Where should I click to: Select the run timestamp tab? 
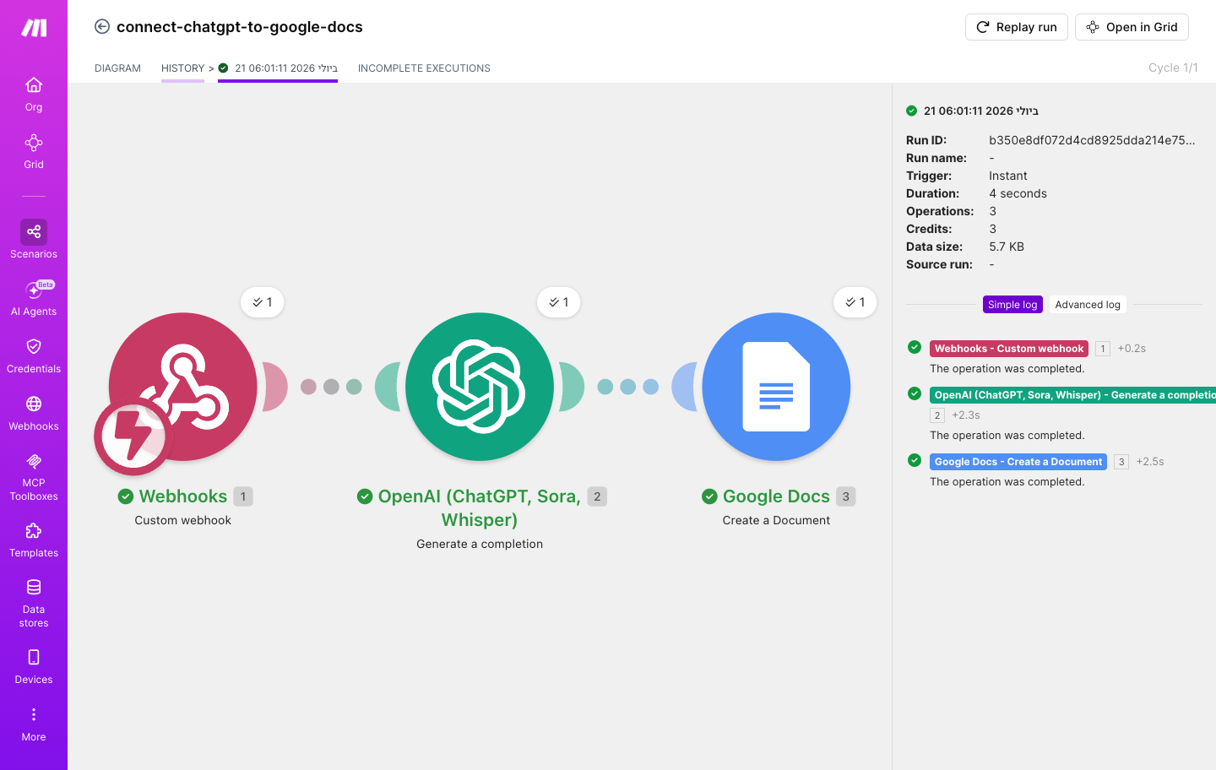(278, 68)
